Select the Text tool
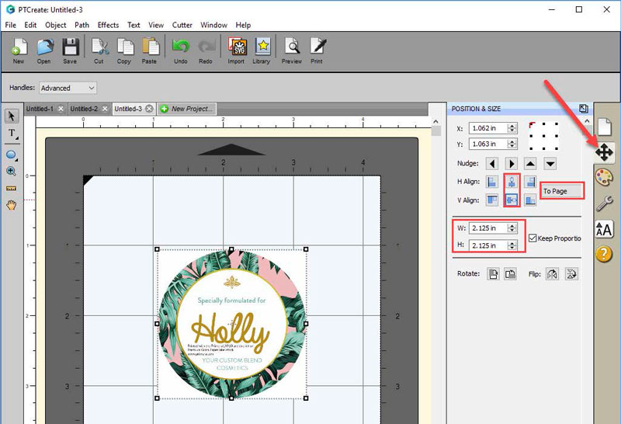Screen dimensions: 621x424 coord(12,134)
